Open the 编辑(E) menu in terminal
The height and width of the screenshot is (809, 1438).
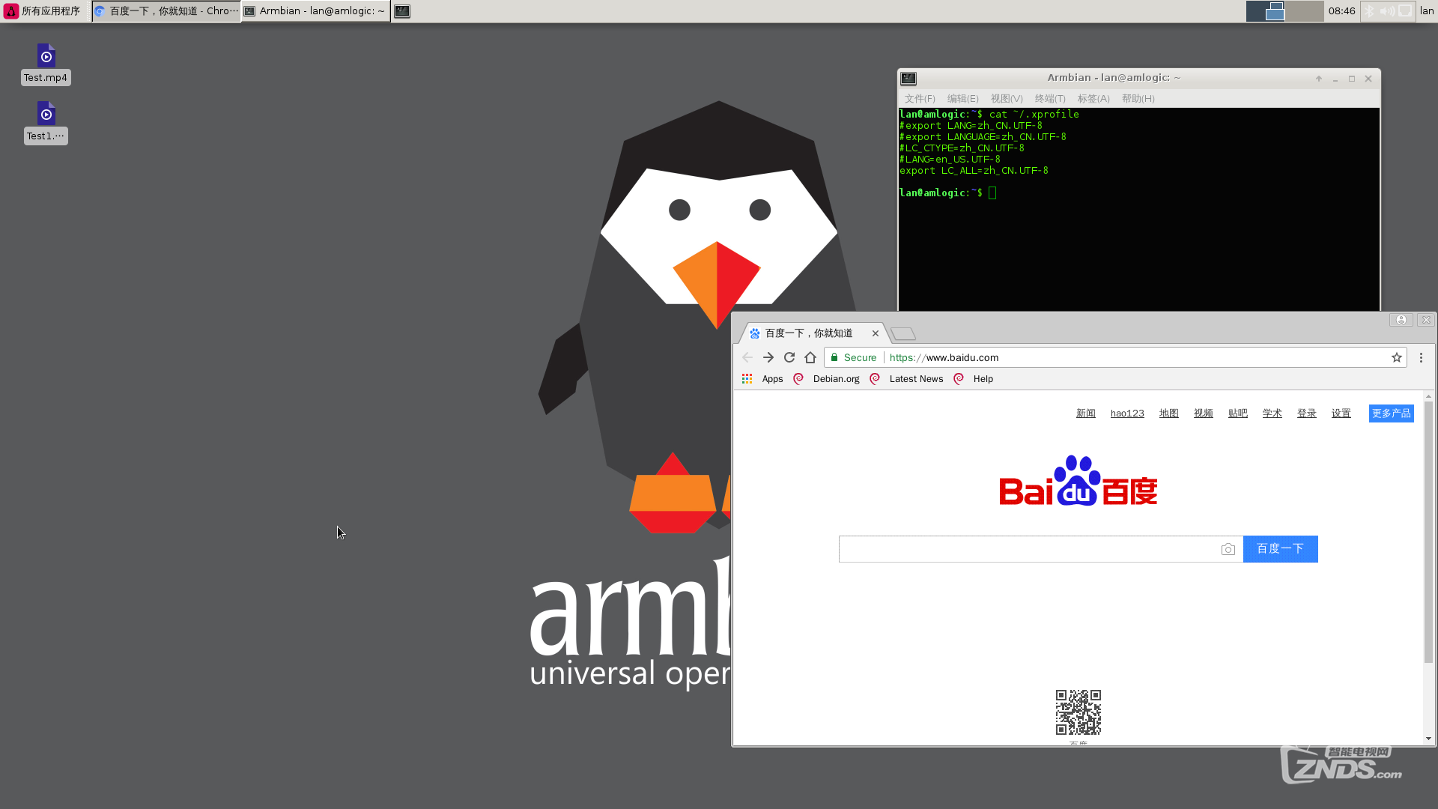tap(962, 99)
